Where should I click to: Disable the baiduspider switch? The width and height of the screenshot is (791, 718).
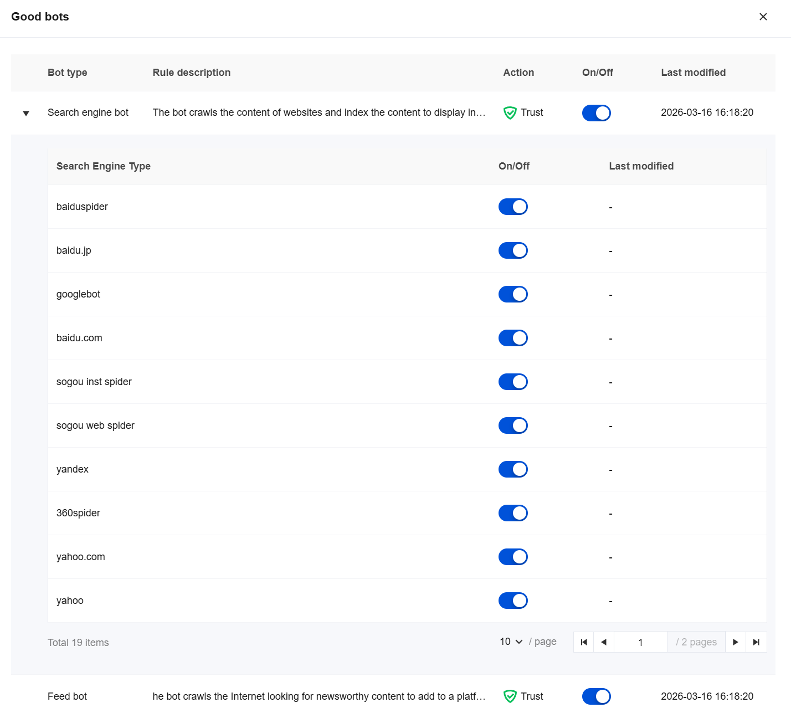[x=513, y=207]
